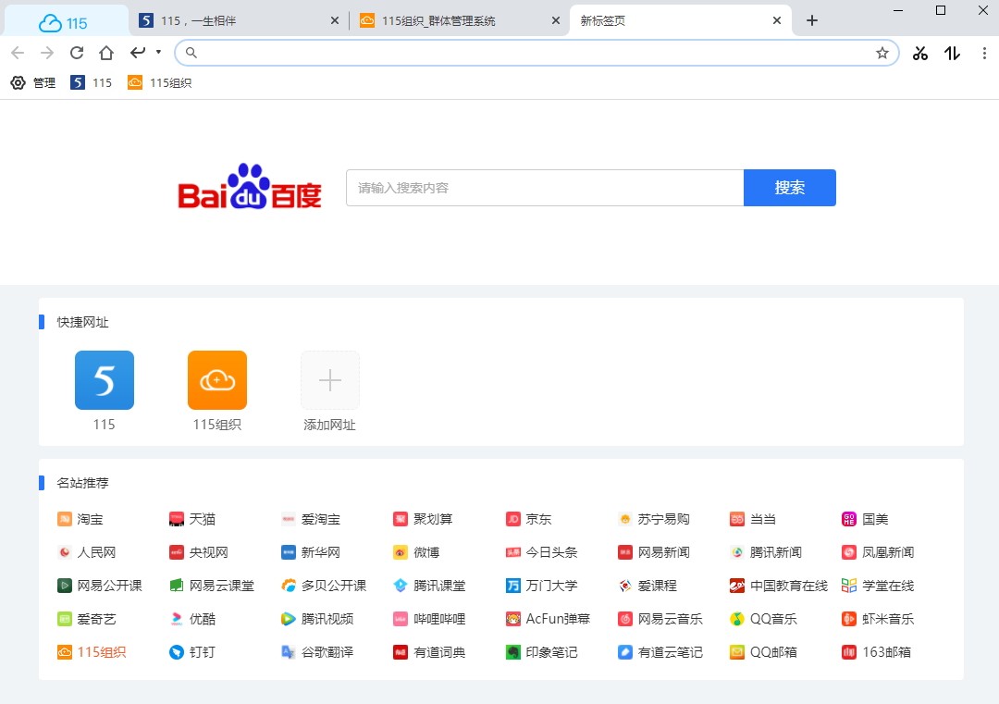Image resolution: width=999 pixels, height=704 pixels.
Task: Go to home page icon
Action: click(106, 53)
